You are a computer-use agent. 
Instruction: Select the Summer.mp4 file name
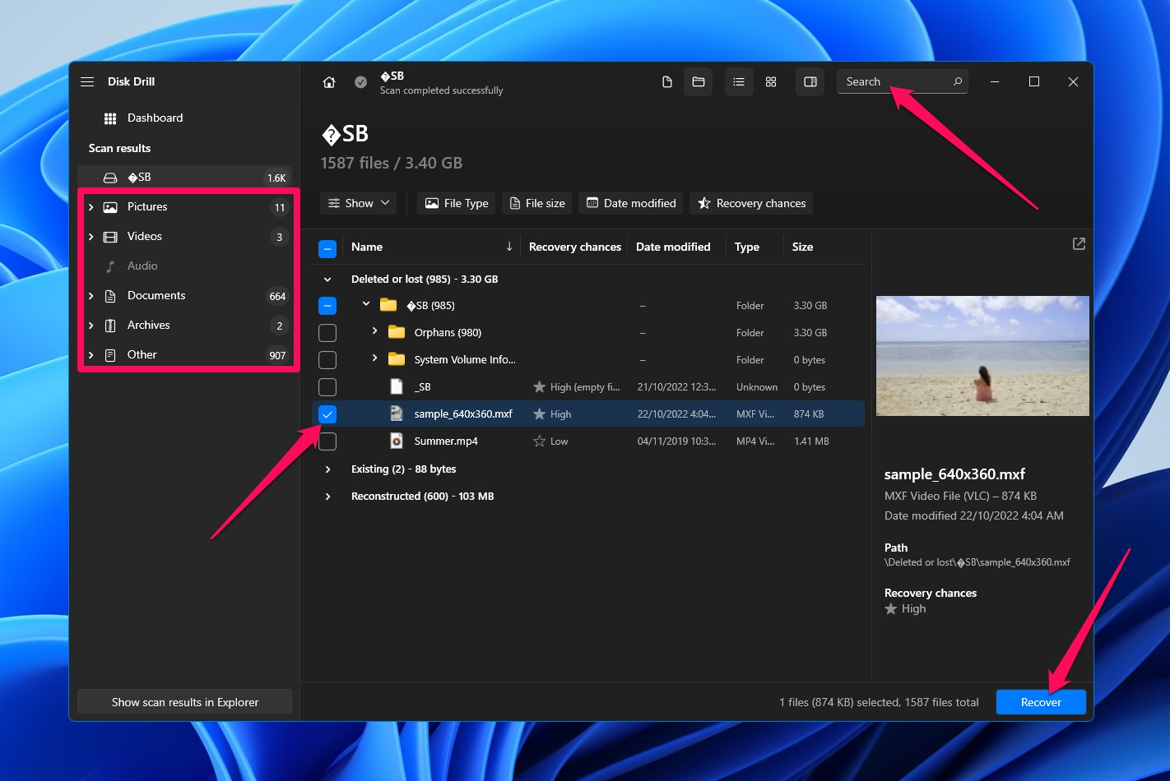click(446, 441)
